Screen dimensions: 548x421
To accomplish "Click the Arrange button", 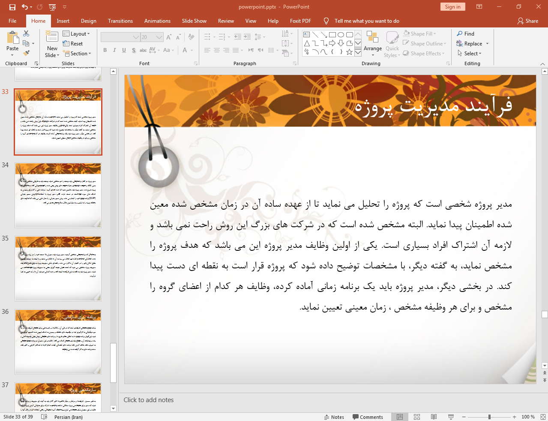I will [x=373, y=43].
